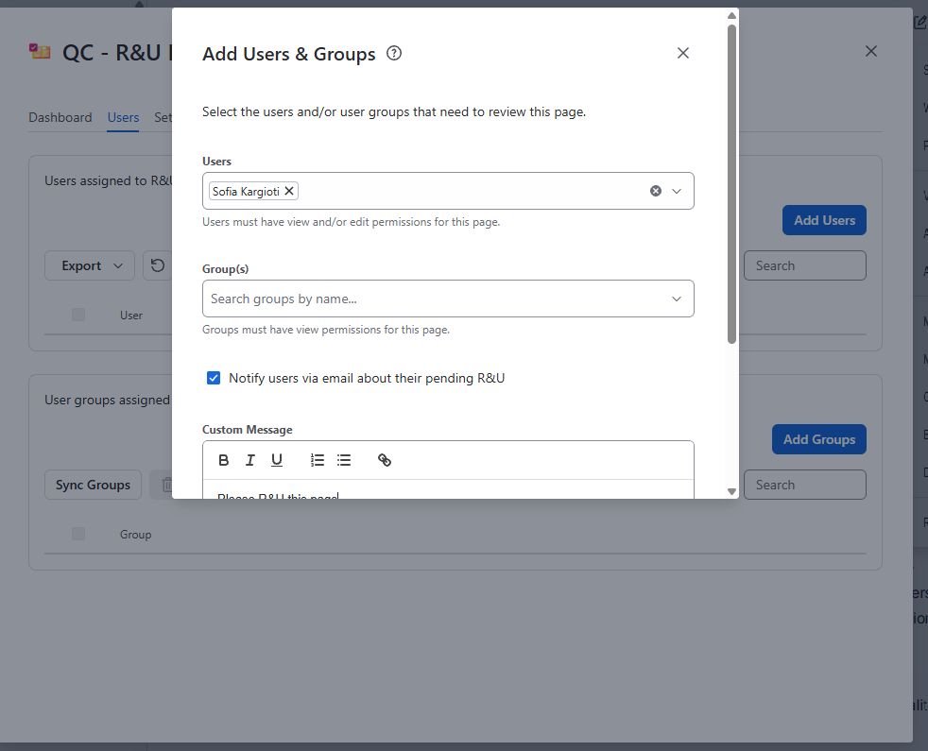Click the Search groups by name field
The width and height of the screenshot is (928, 751).
(448, 299)
